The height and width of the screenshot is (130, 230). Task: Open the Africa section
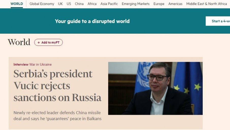tap(92, 4)
